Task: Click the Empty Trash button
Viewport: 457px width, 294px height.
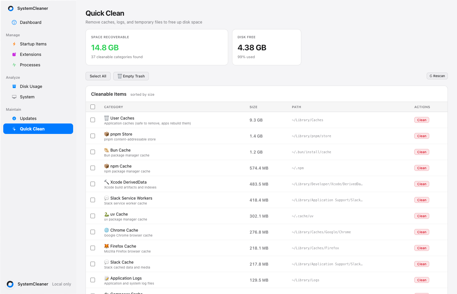Action: click(x=131, y=76)
